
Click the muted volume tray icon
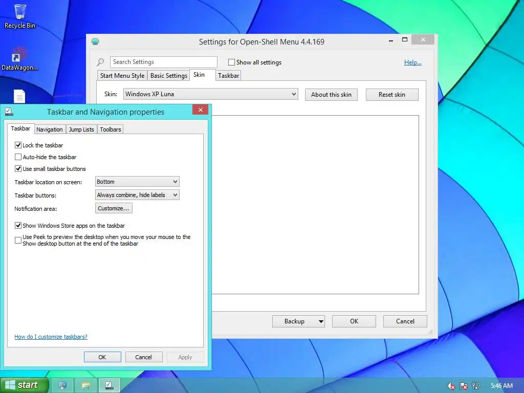click(451, 386)
